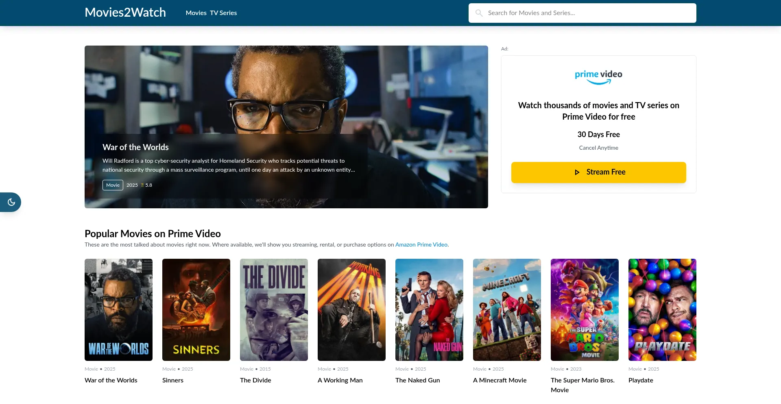
Task: Click The Divide title text
Action: 255,380
